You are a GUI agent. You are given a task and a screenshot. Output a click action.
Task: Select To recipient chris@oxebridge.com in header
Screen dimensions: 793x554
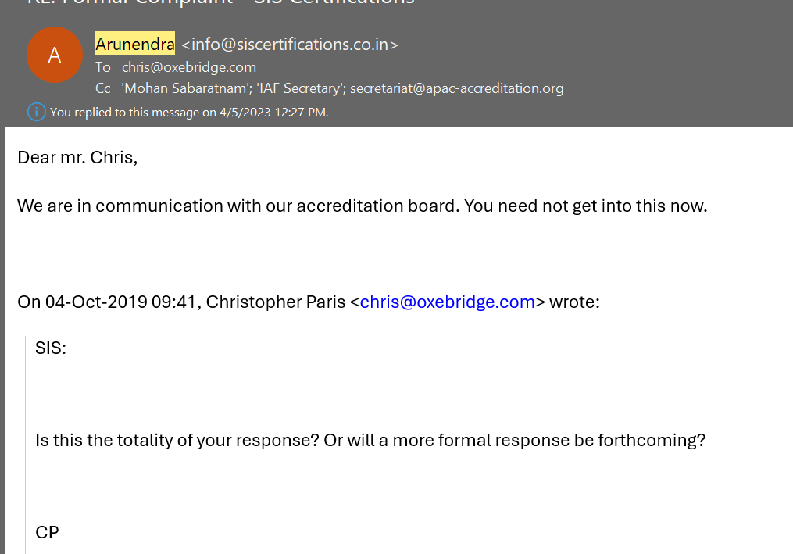(188, 67)
